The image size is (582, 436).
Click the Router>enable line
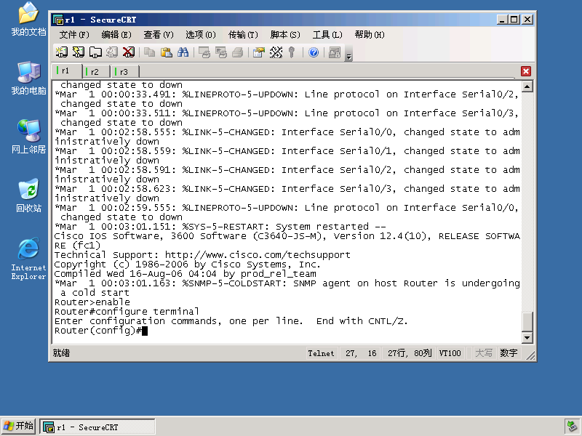pos(92,302)
